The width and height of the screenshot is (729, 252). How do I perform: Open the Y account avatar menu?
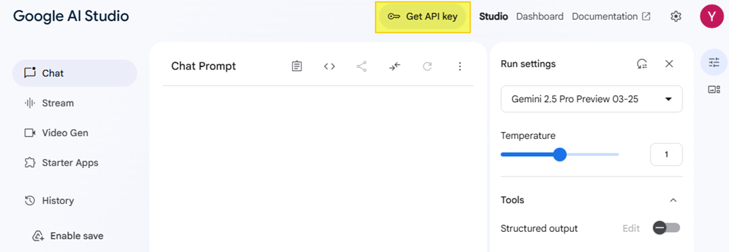712,16
